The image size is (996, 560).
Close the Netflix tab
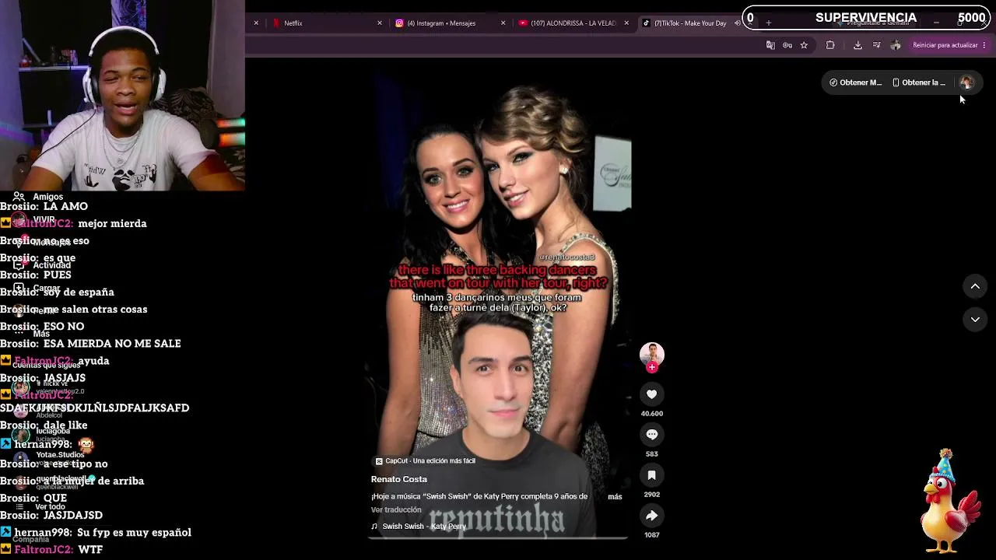[x=380, y=23]
